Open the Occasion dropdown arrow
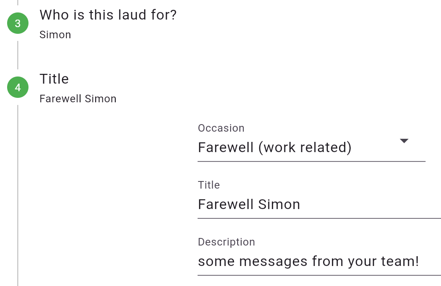Screen dimensions: 441x286 click(404, 141)
